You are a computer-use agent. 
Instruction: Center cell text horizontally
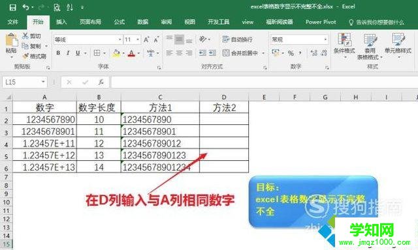[x=179, y=53]
